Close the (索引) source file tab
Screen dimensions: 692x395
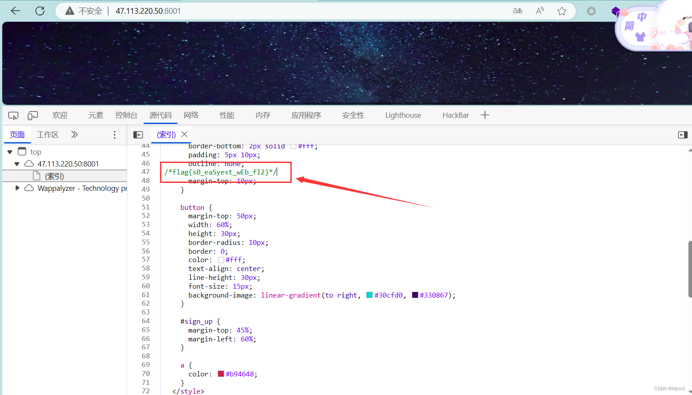coord(184,134)
